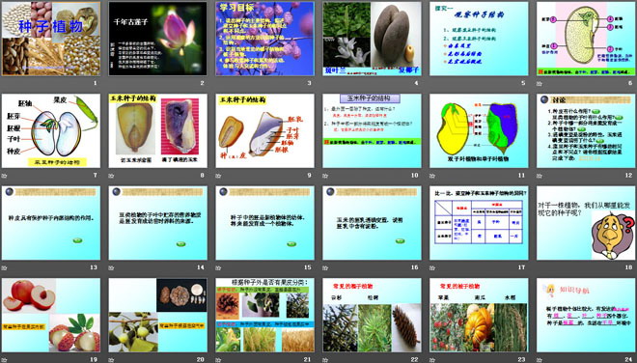Screen dimensions: 637x363
Task: Select slide 24 thumbnail 知识导航
Action: tap(586, 315)
